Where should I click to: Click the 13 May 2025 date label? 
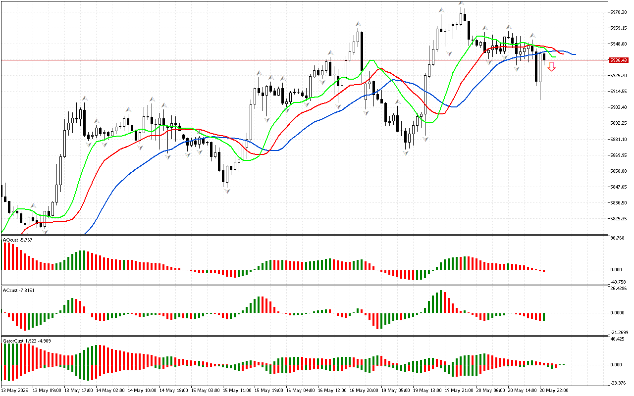pos(16,390)
